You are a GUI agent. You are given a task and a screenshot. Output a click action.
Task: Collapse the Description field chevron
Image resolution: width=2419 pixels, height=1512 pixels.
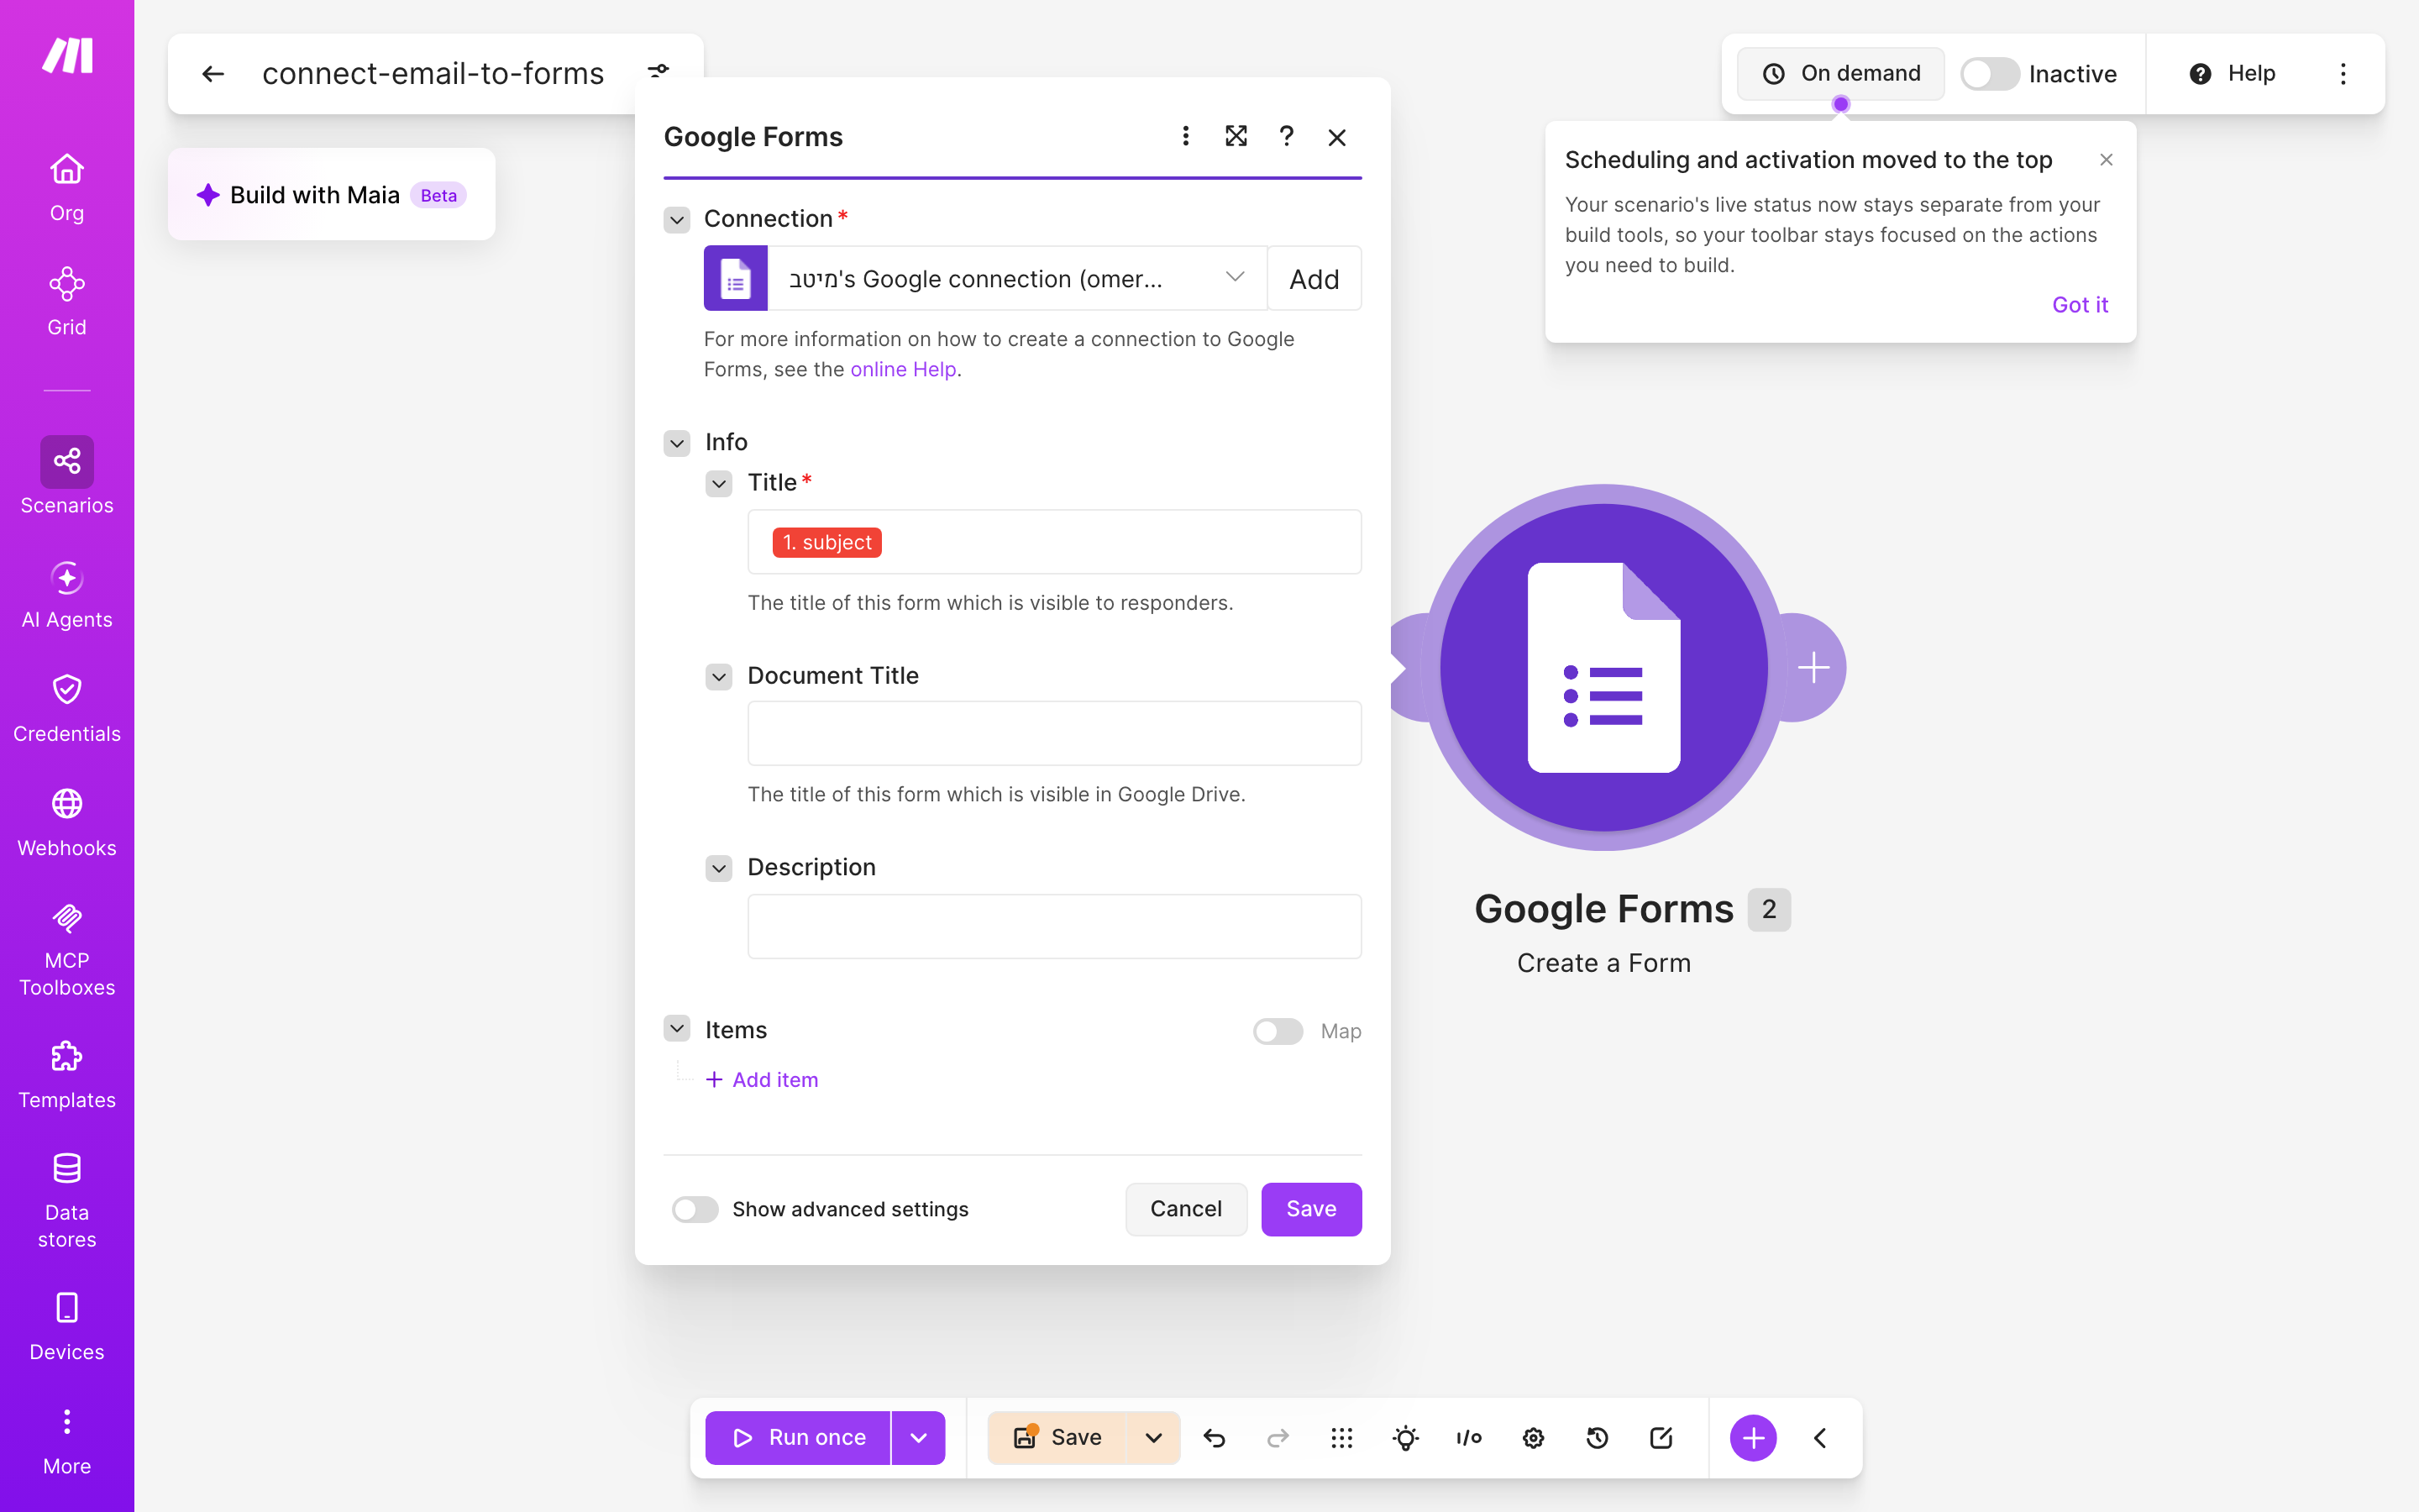click(x=719, y=868)
